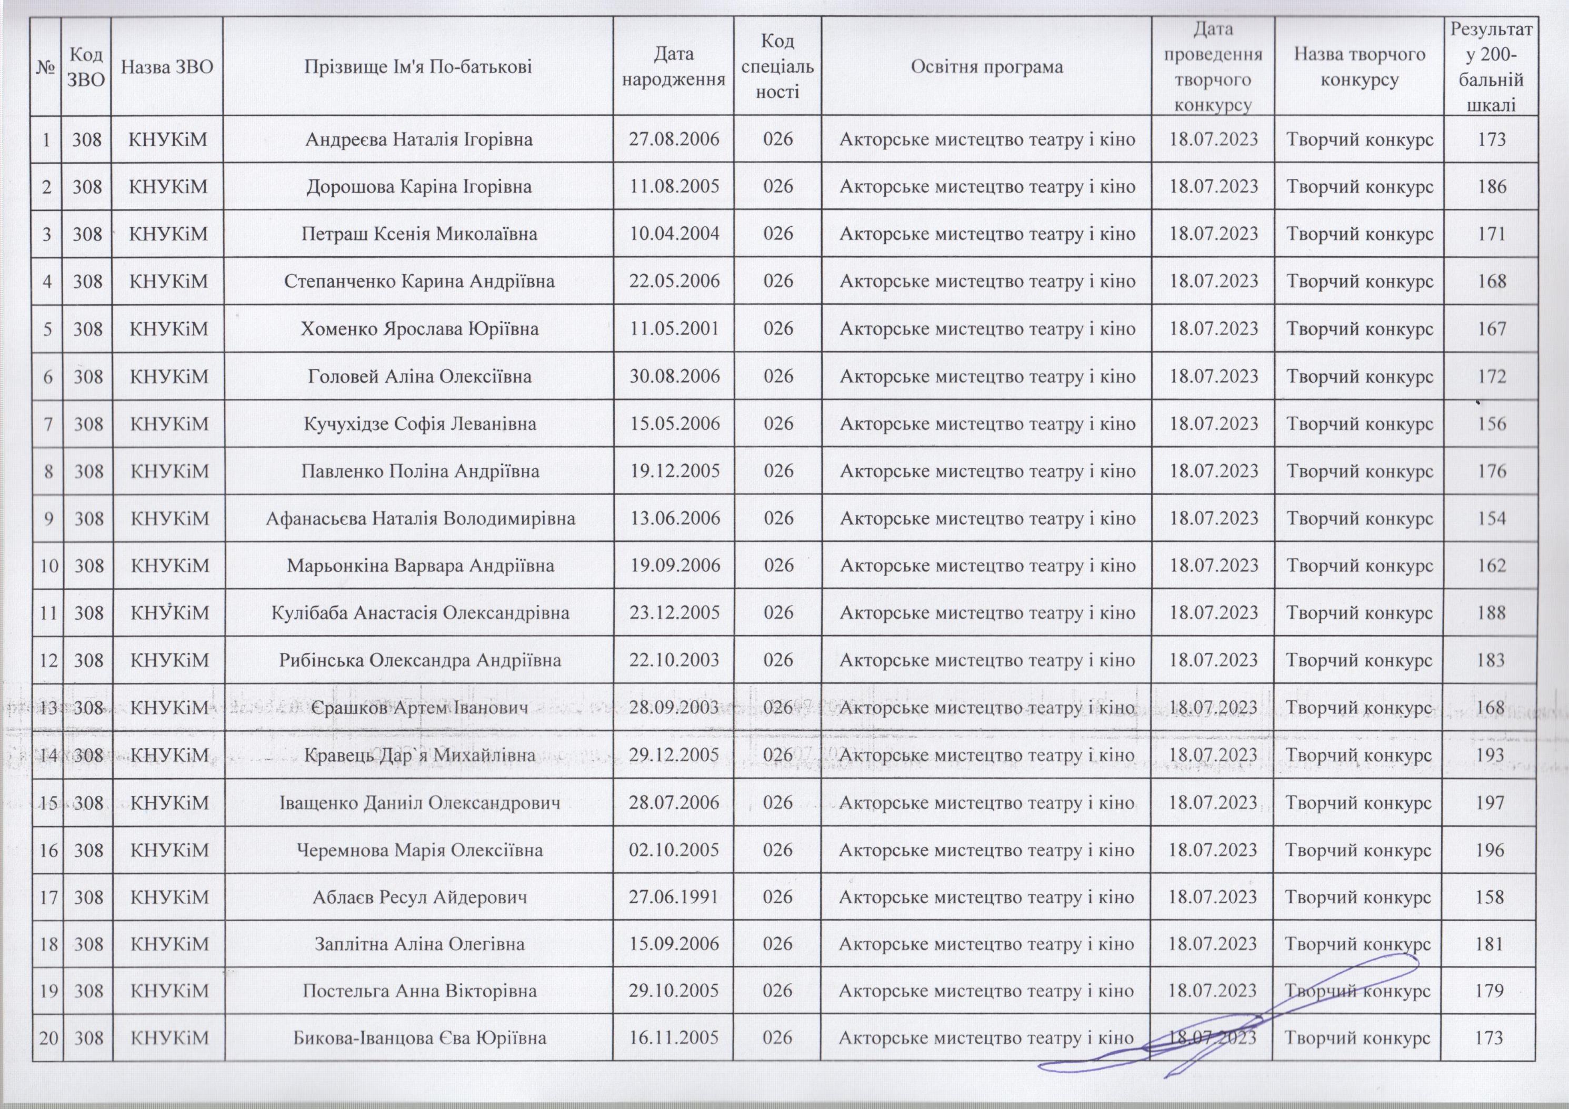This screenshot has width=1569, height=1109.
Task: Click the score 186 for Дорошова Каріна
Action: click(1491, 186)
